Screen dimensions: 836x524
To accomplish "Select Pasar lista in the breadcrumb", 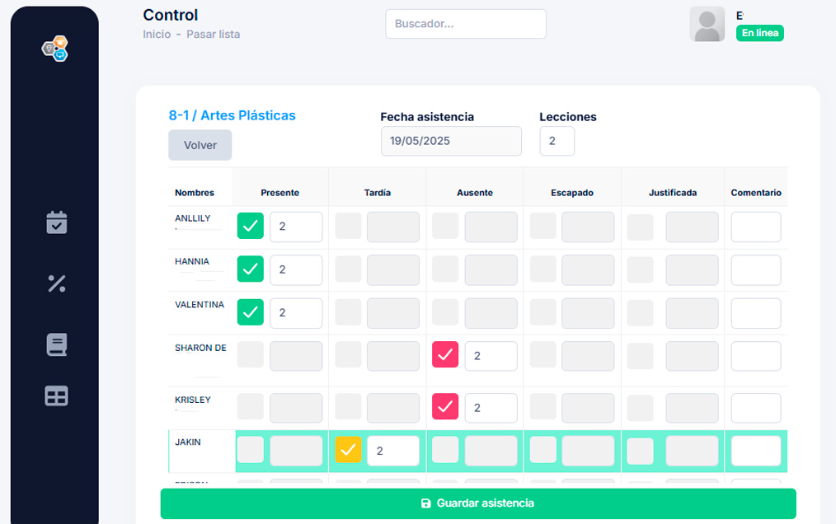I will (x=211, y=34).
